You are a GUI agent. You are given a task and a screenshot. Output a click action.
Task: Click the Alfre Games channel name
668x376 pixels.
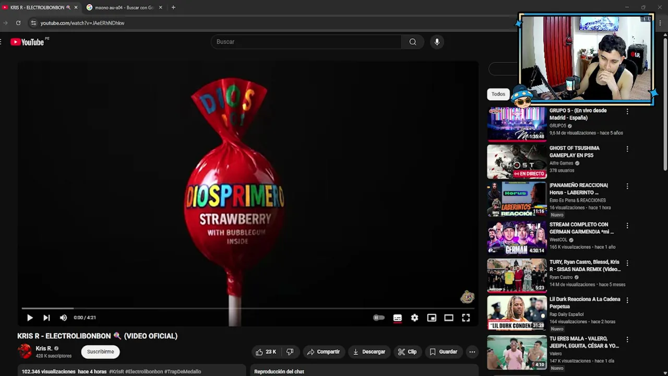point(562,163)
